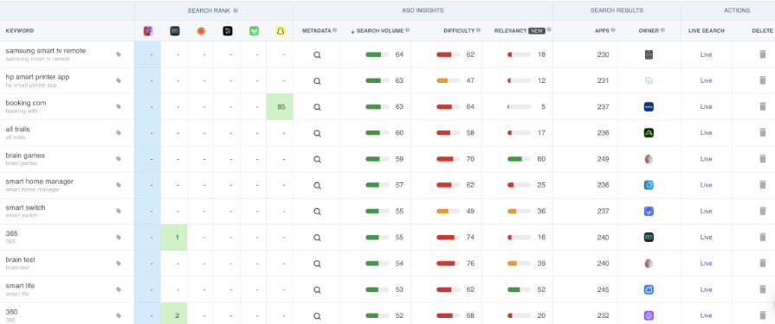Image resolution: width=775 pixels, height=324 pixels.
Task: Delete the smart home manager keyword
Action: tap(763, 185)
